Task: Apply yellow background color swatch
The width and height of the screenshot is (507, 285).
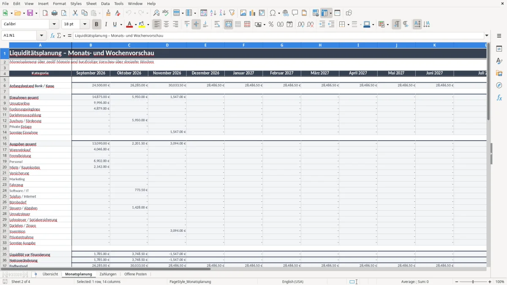Action: pyautogui.click(x=143, y=24)
